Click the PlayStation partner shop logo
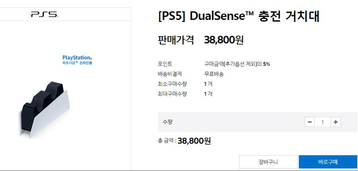Screen dimensions: 358x171 (x=77, y=60)
